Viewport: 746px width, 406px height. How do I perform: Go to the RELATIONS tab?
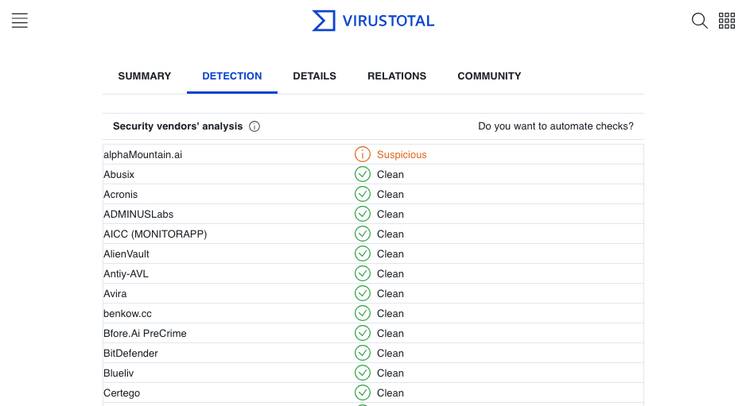point(397,76)
